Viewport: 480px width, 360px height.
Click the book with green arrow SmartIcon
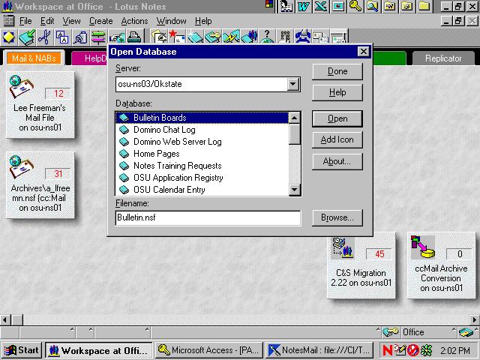coord(27,37)
